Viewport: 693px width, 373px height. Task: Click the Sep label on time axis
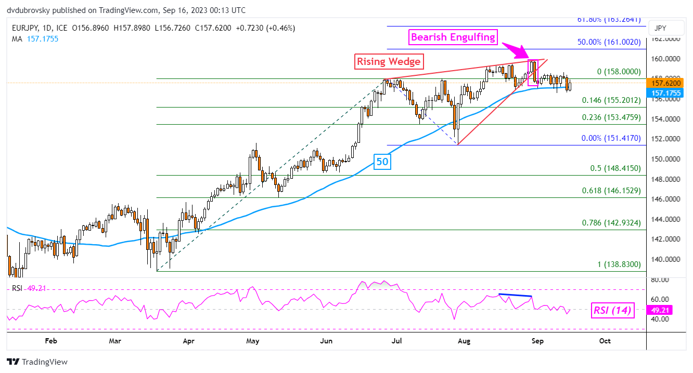(x=537, y=341)
